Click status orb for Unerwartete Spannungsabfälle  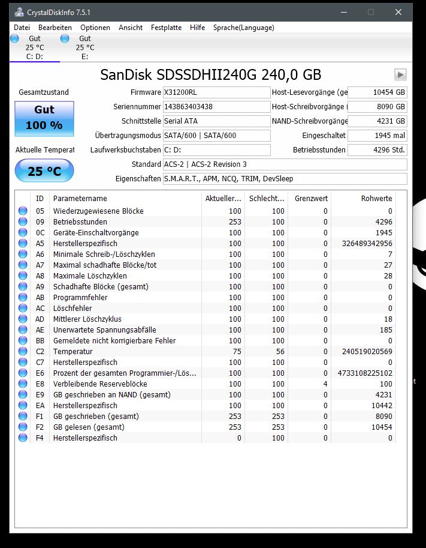pyautogui.click(x=23, y=330)
